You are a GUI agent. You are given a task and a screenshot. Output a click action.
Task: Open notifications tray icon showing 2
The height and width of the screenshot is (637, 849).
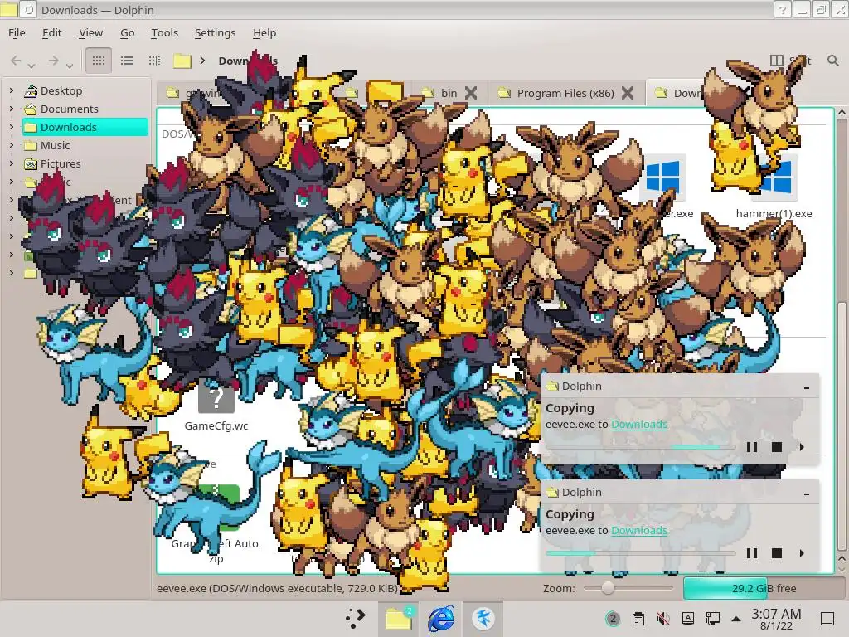coord(613,619)
